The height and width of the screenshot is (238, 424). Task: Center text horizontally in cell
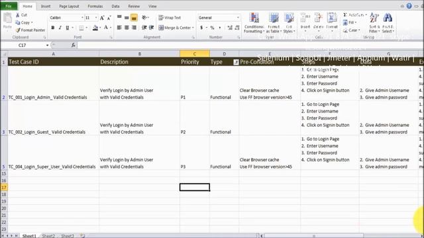coord(127,28)
